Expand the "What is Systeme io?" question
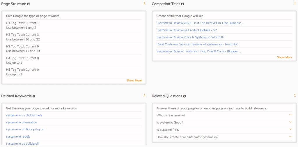The height and width of the screenshot is (147, 298). (290, 115)
